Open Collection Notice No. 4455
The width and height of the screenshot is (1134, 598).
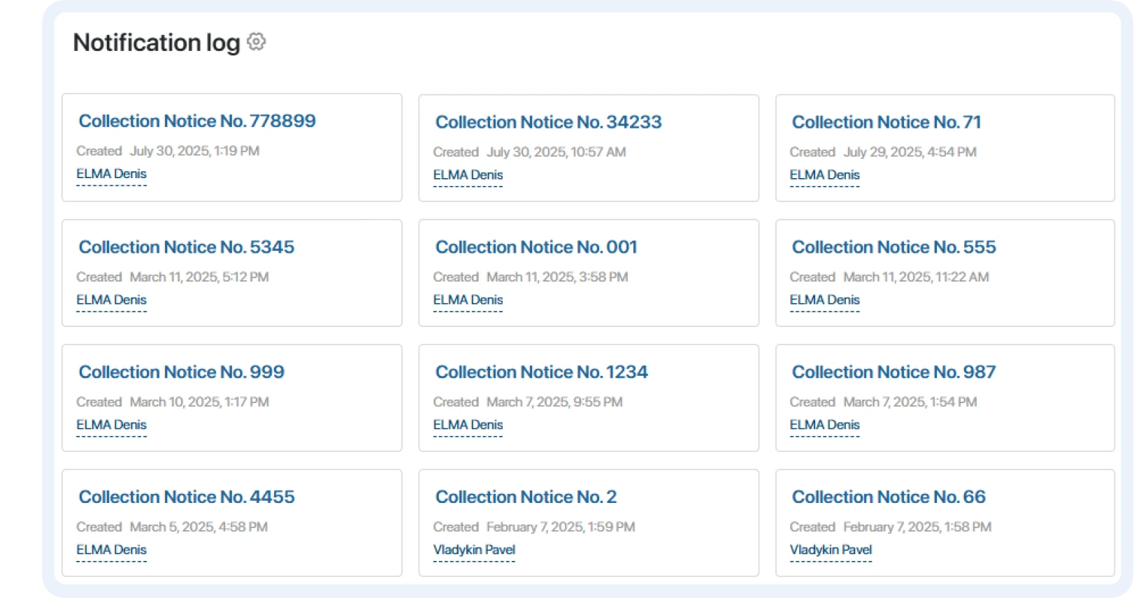pos(186,497)
